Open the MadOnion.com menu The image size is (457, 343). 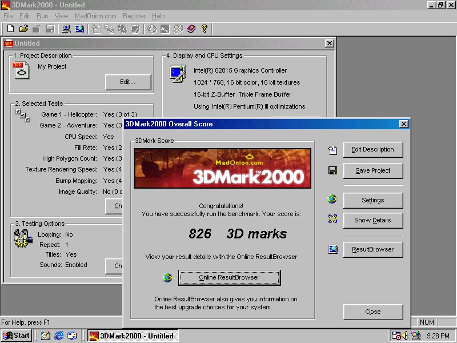(95, 16)
